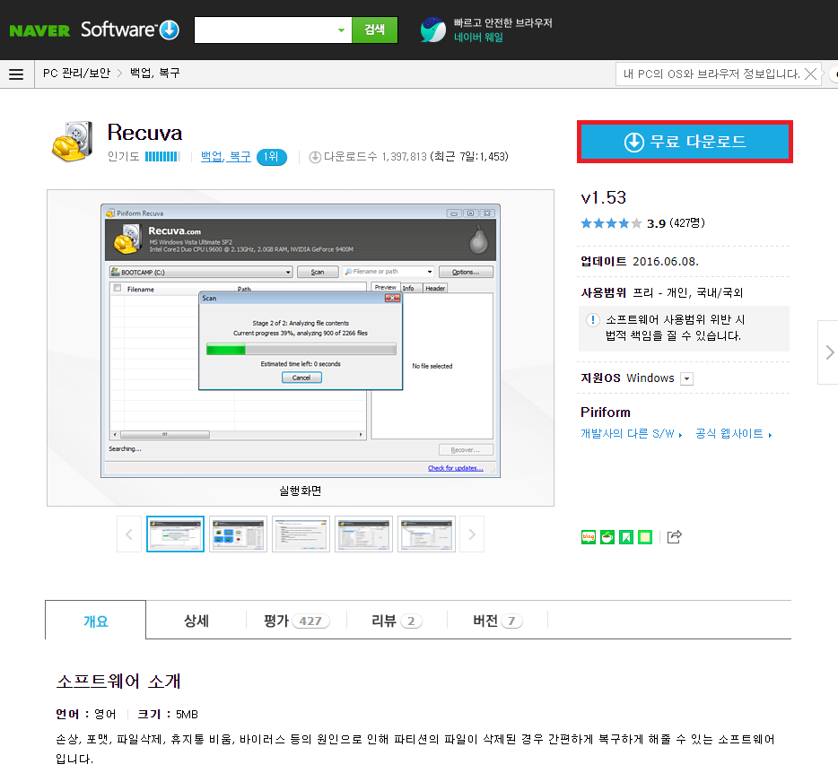Click the Recuva hard-hat application icon
Screen dimensions: 838x773
point(74,141)
